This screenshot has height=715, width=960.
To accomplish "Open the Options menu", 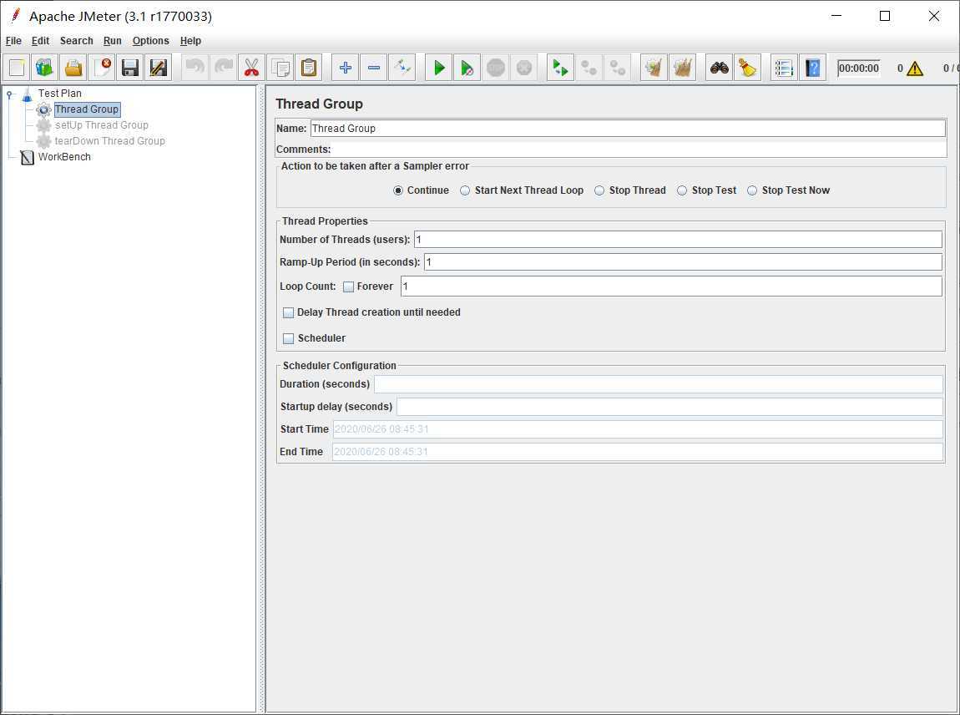I will coord(150,41).
